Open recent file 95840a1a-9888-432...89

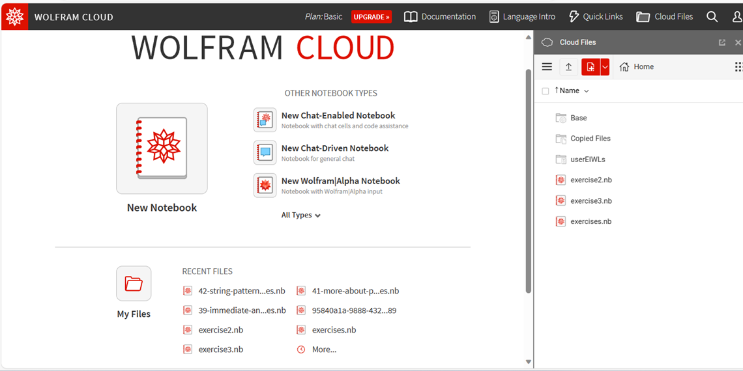pyautogui.click(x=354, y=310)
